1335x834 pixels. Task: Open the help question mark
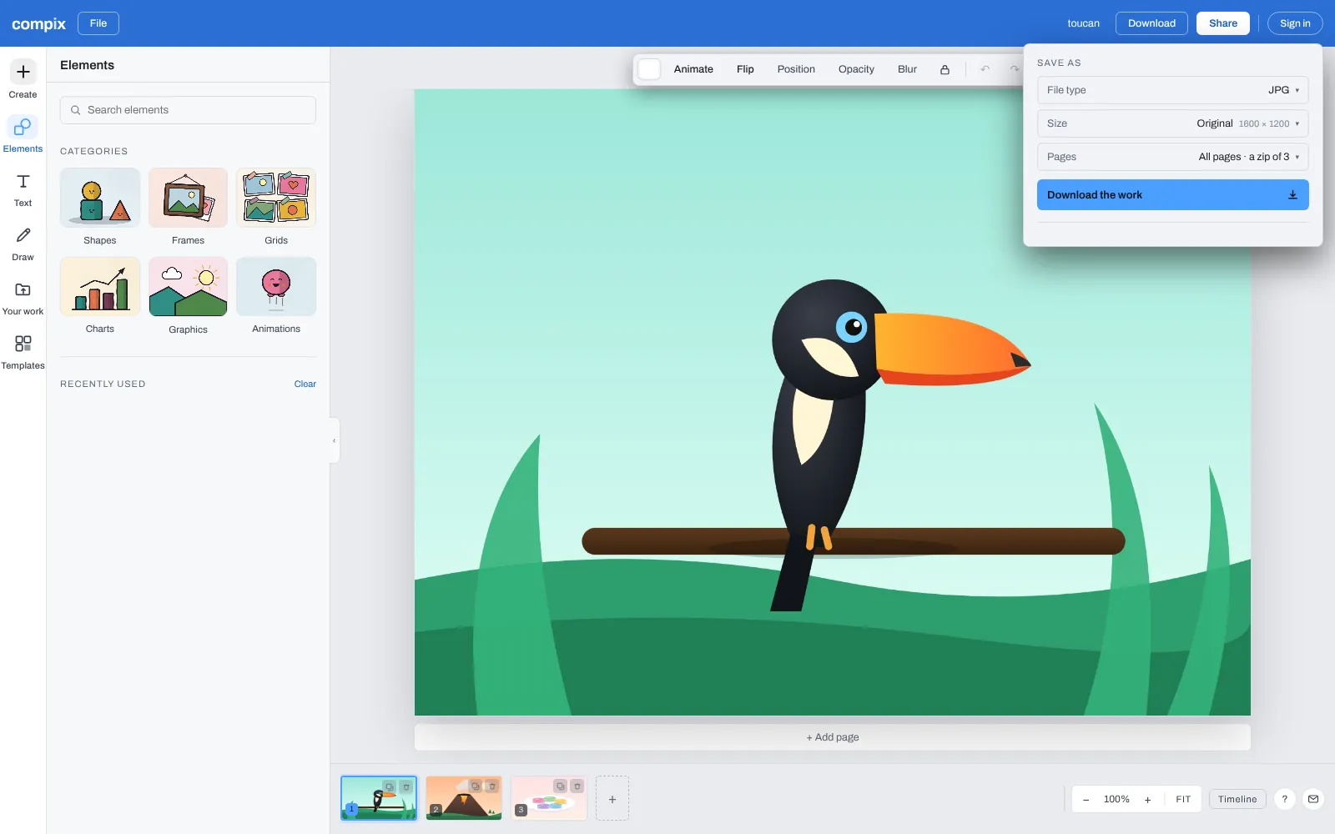click(1285, 799)
